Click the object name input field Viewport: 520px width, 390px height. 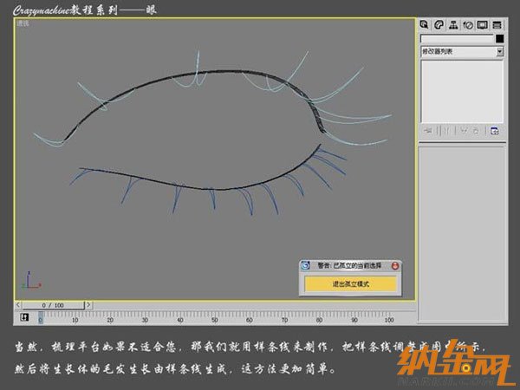tap(458, 39)
